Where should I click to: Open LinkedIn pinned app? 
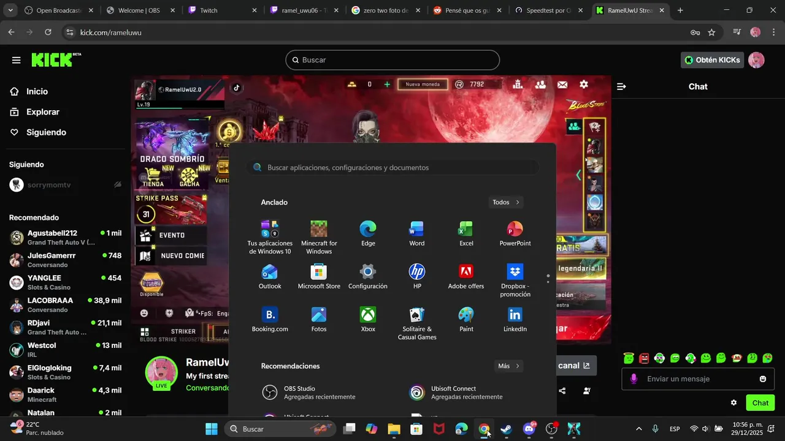coord(515,319)
